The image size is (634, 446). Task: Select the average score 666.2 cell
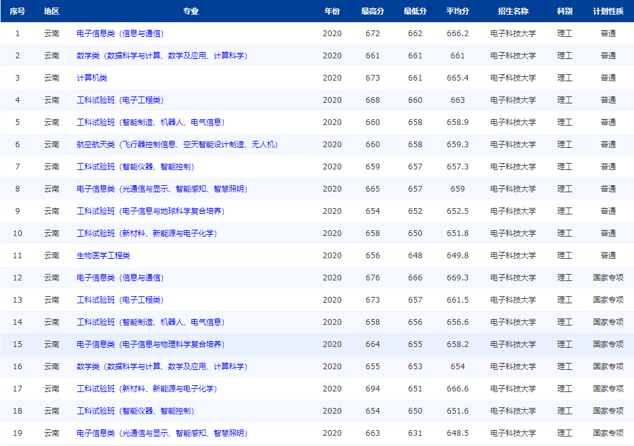[x=458, y=34]
